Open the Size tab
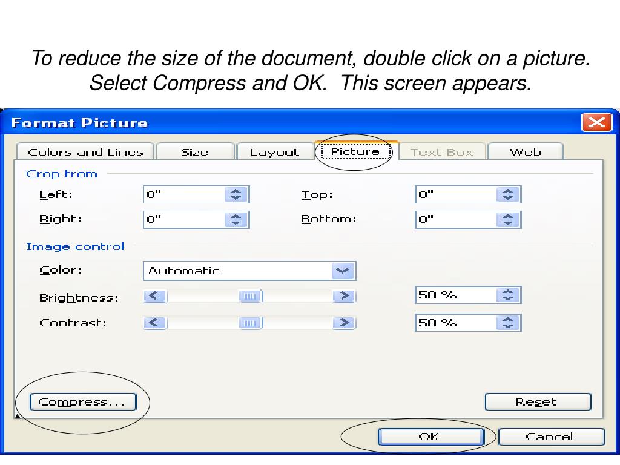620x465 pixels. click(195, 152)
